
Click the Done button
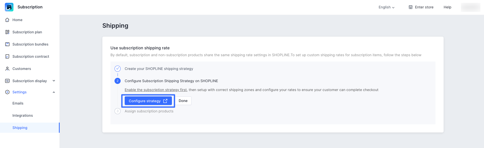tap(183, 101)
